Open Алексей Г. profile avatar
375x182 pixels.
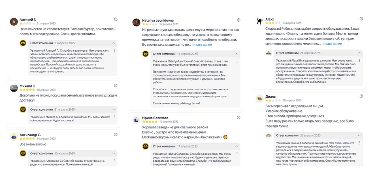coord(14,22)
